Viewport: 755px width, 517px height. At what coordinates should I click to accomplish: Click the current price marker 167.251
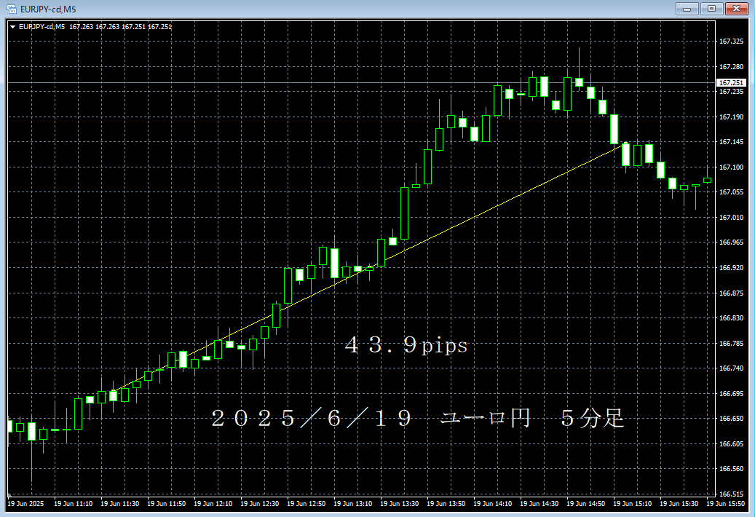[x=730, y=83]
